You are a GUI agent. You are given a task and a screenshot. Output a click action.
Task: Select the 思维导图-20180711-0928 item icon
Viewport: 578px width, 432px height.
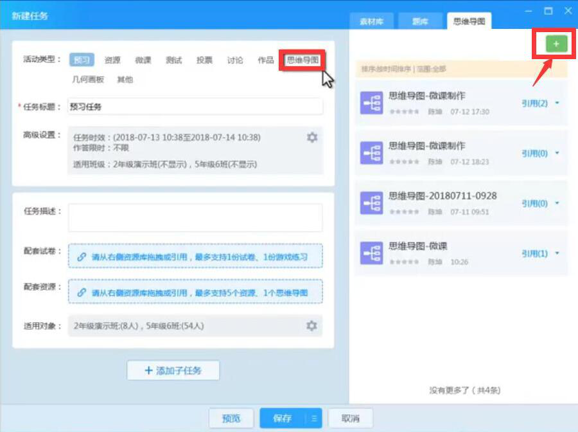click(371, 203)
